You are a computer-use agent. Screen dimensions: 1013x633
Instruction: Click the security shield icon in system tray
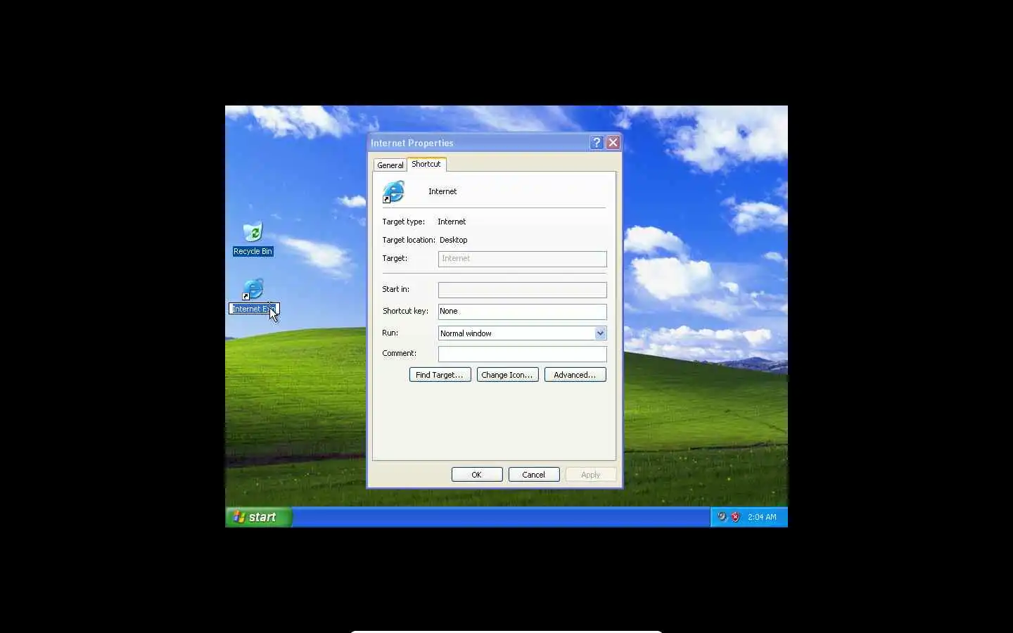click(735, 517)
